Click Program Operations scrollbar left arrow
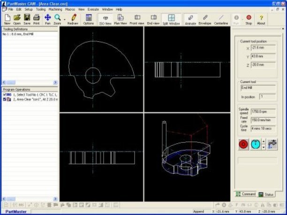The width and height of the screenshot is (287, 215). [4, 199]
